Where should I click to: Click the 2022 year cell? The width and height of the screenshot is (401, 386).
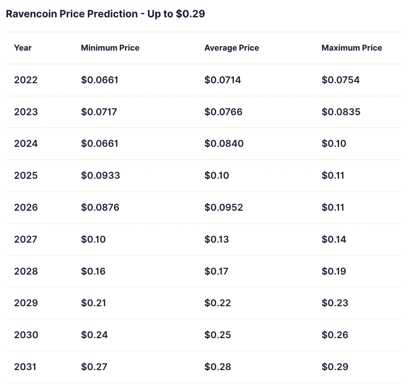coord(26,80)
